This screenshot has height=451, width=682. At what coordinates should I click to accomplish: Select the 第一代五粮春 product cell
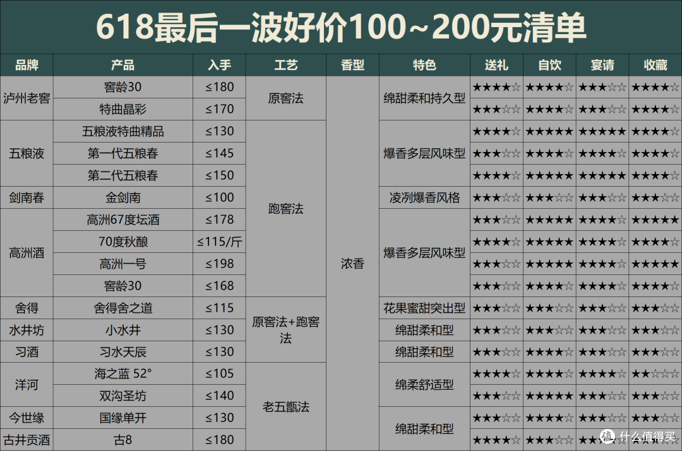pos(123,153)
